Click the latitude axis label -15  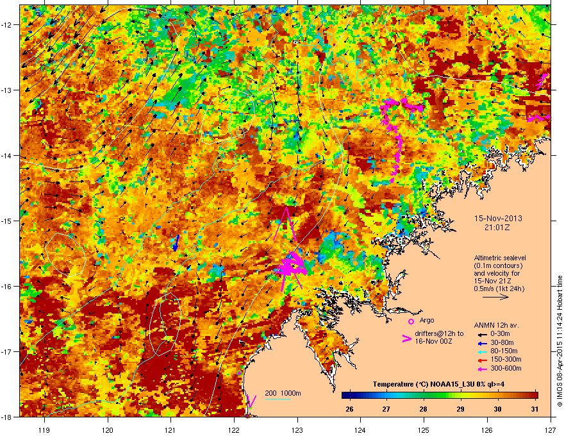tap(7, 221)
